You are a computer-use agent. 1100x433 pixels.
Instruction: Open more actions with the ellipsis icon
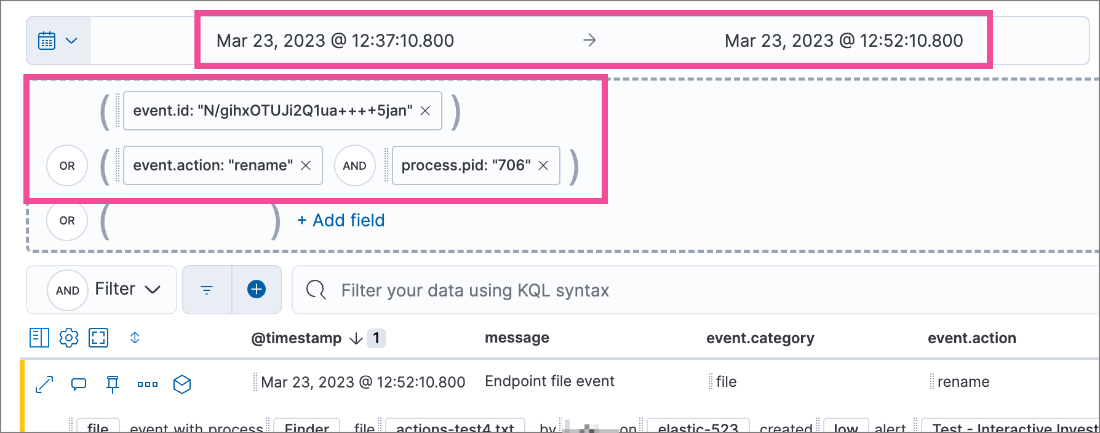(147, 383)
